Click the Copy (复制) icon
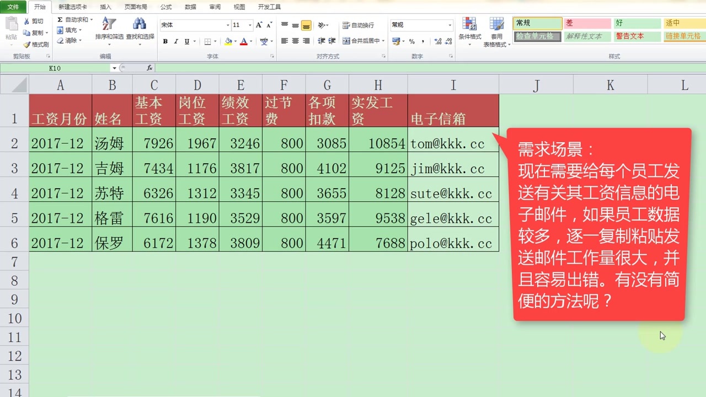 click(26, 33)
